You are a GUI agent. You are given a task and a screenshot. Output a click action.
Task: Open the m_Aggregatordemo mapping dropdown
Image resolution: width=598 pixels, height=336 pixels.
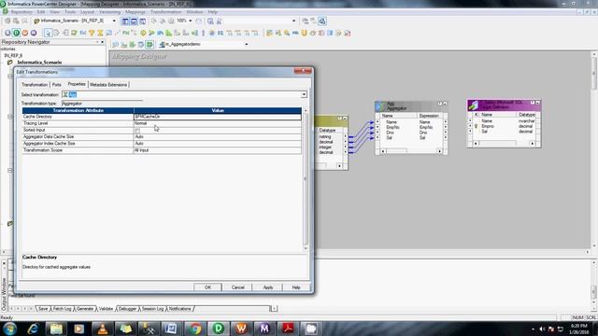pos(246,45)
